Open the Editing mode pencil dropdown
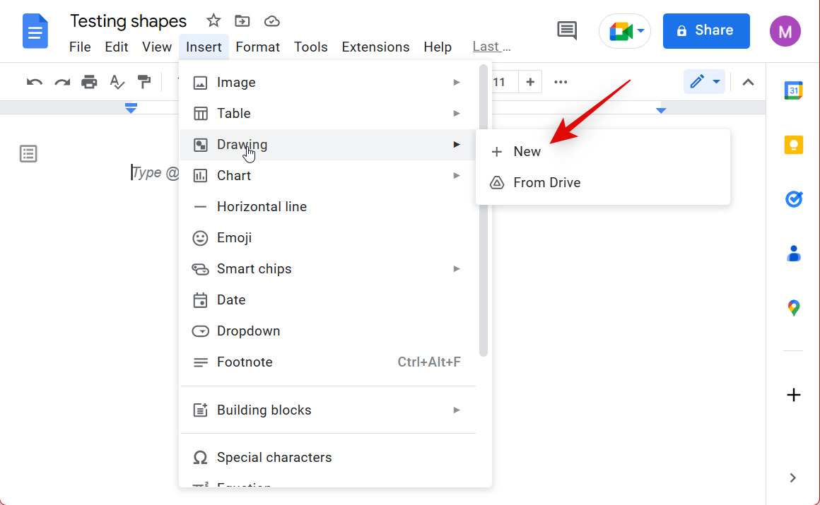Screen dimensions: 820x505 (705, 82)
